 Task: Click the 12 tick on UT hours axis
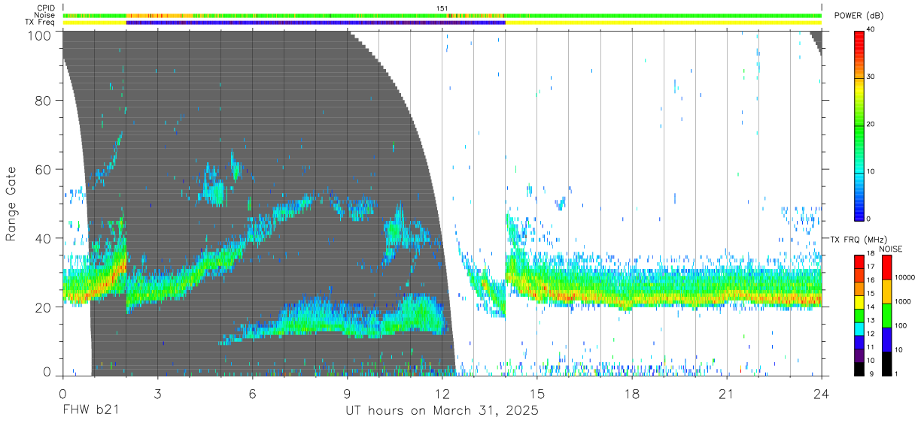point(442,394)
